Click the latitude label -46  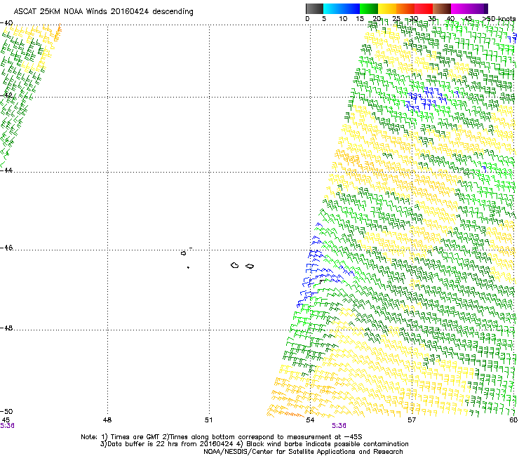[x=6, y=248]
